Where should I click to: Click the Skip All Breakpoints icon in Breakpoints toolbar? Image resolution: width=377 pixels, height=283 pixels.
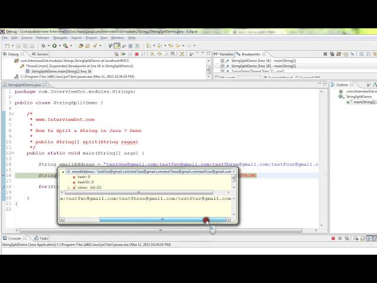pyautogui.click(x=352, y=54)
